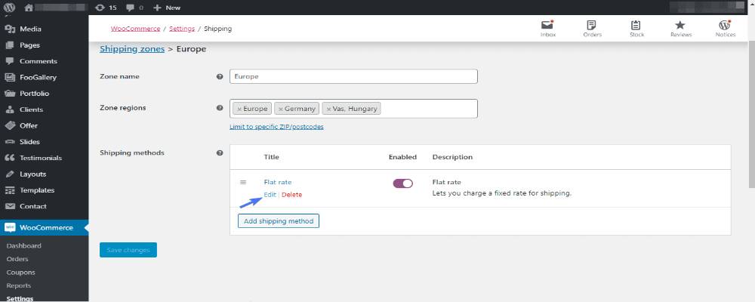Remove the Germany region tag
The width and height of the screenshot is (755, 302).
pos(281,109)
